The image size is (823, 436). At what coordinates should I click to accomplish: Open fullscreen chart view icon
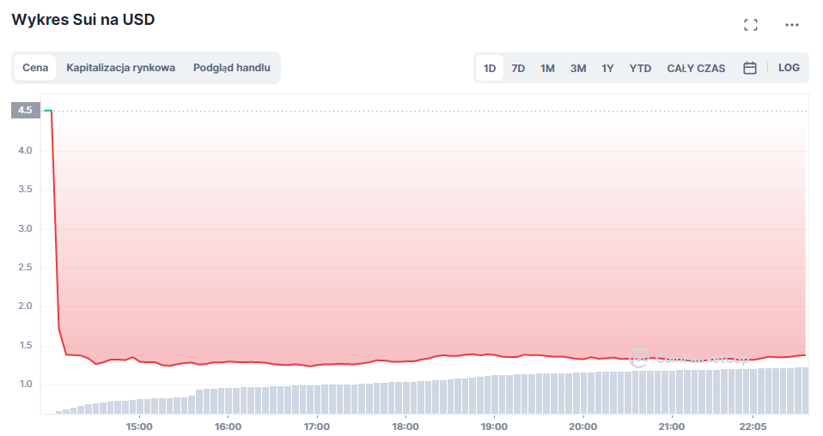(750, 25)
